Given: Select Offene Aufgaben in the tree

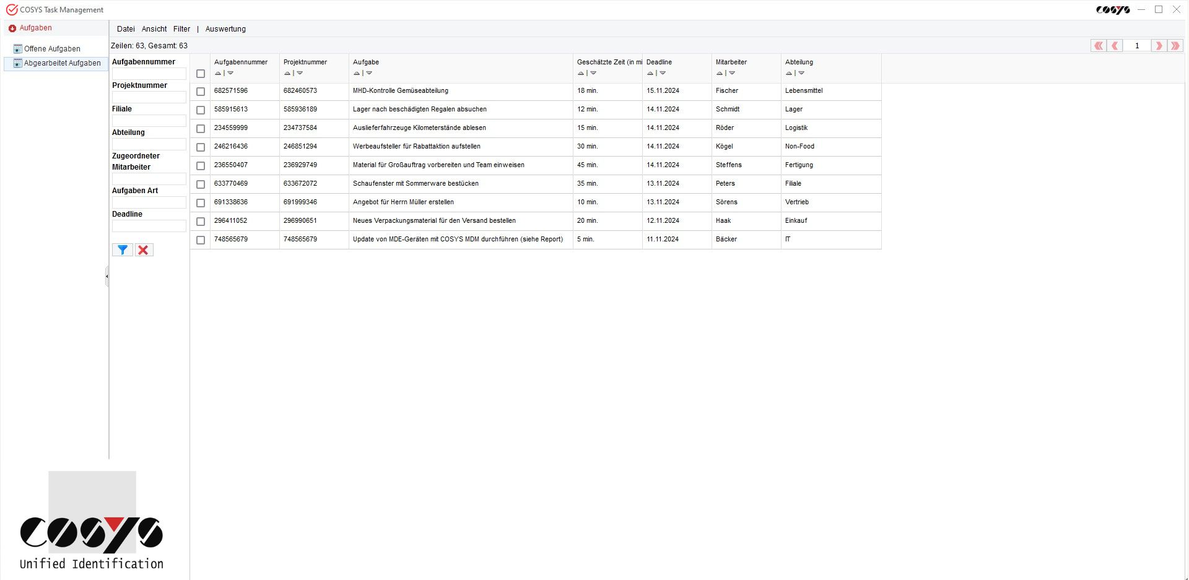Looking at the screenshot, I should pos(52,49).
